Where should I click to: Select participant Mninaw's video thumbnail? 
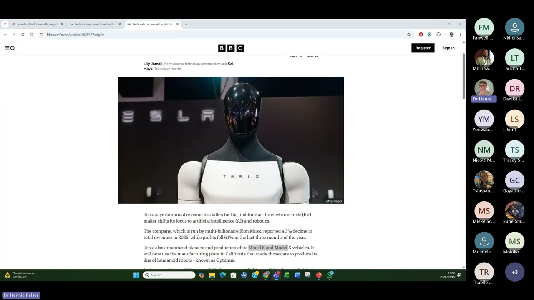coord(484,58)
